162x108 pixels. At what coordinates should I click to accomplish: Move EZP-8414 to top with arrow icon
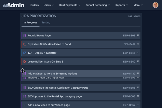click(138, 44)
